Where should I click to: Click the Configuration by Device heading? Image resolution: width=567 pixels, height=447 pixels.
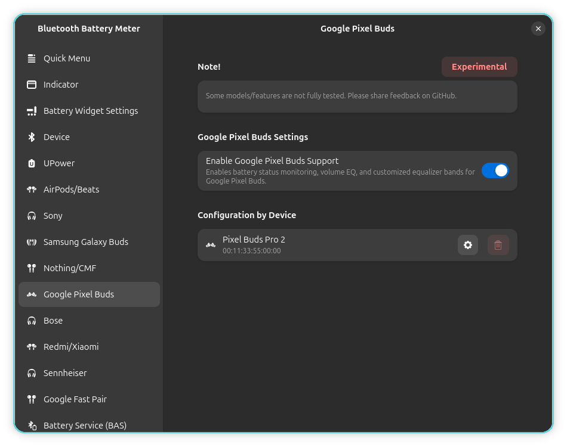246,215
